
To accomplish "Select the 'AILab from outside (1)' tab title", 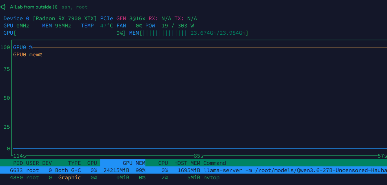I will point(34,7).
